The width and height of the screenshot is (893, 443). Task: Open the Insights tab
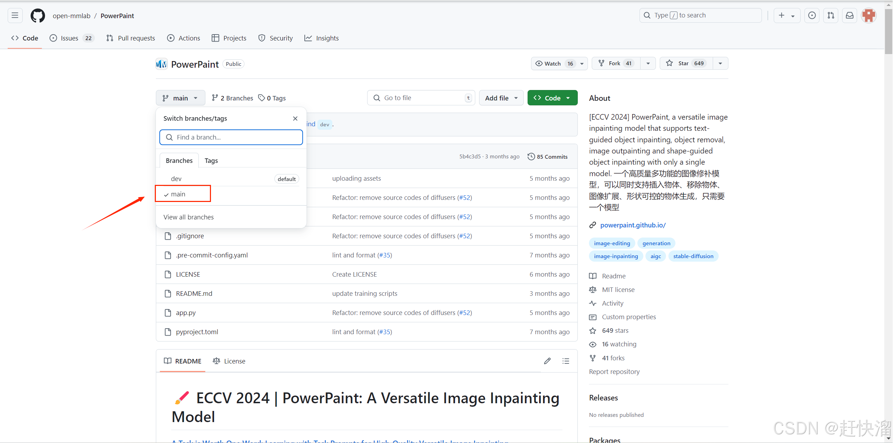(321, 38)
